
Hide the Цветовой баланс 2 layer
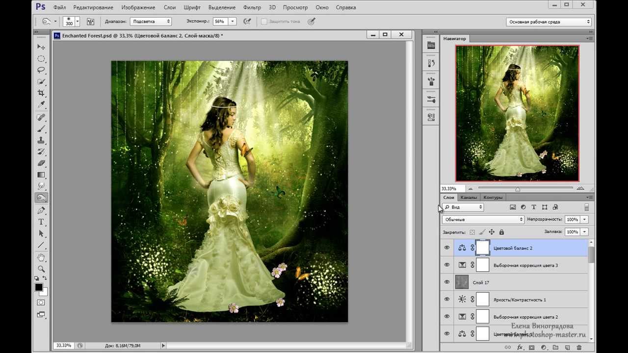pos(446,248)
